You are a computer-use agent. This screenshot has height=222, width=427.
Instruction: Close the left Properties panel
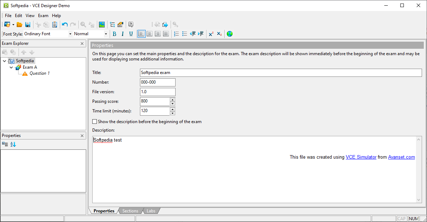(82, 136)
